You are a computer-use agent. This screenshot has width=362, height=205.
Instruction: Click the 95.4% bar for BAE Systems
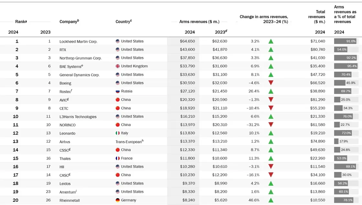(346, 66)
